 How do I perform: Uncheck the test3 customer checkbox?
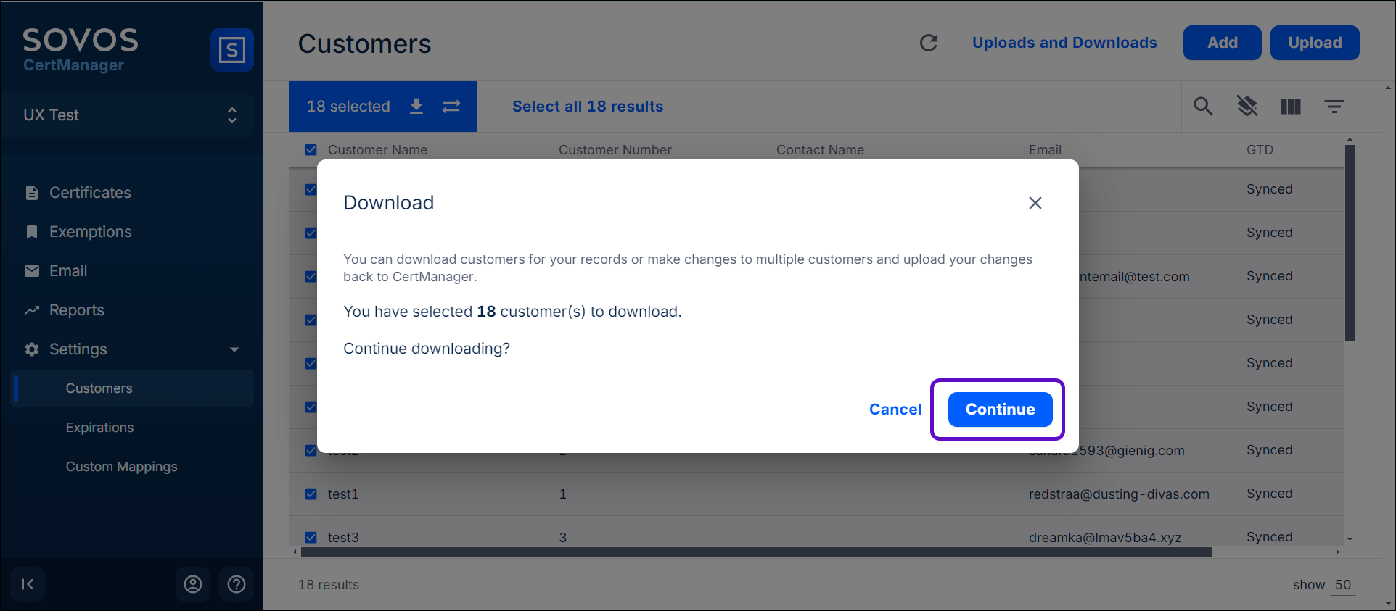pos(311,538)
